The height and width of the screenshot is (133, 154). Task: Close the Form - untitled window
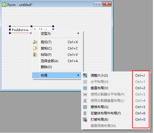[107, 4]
